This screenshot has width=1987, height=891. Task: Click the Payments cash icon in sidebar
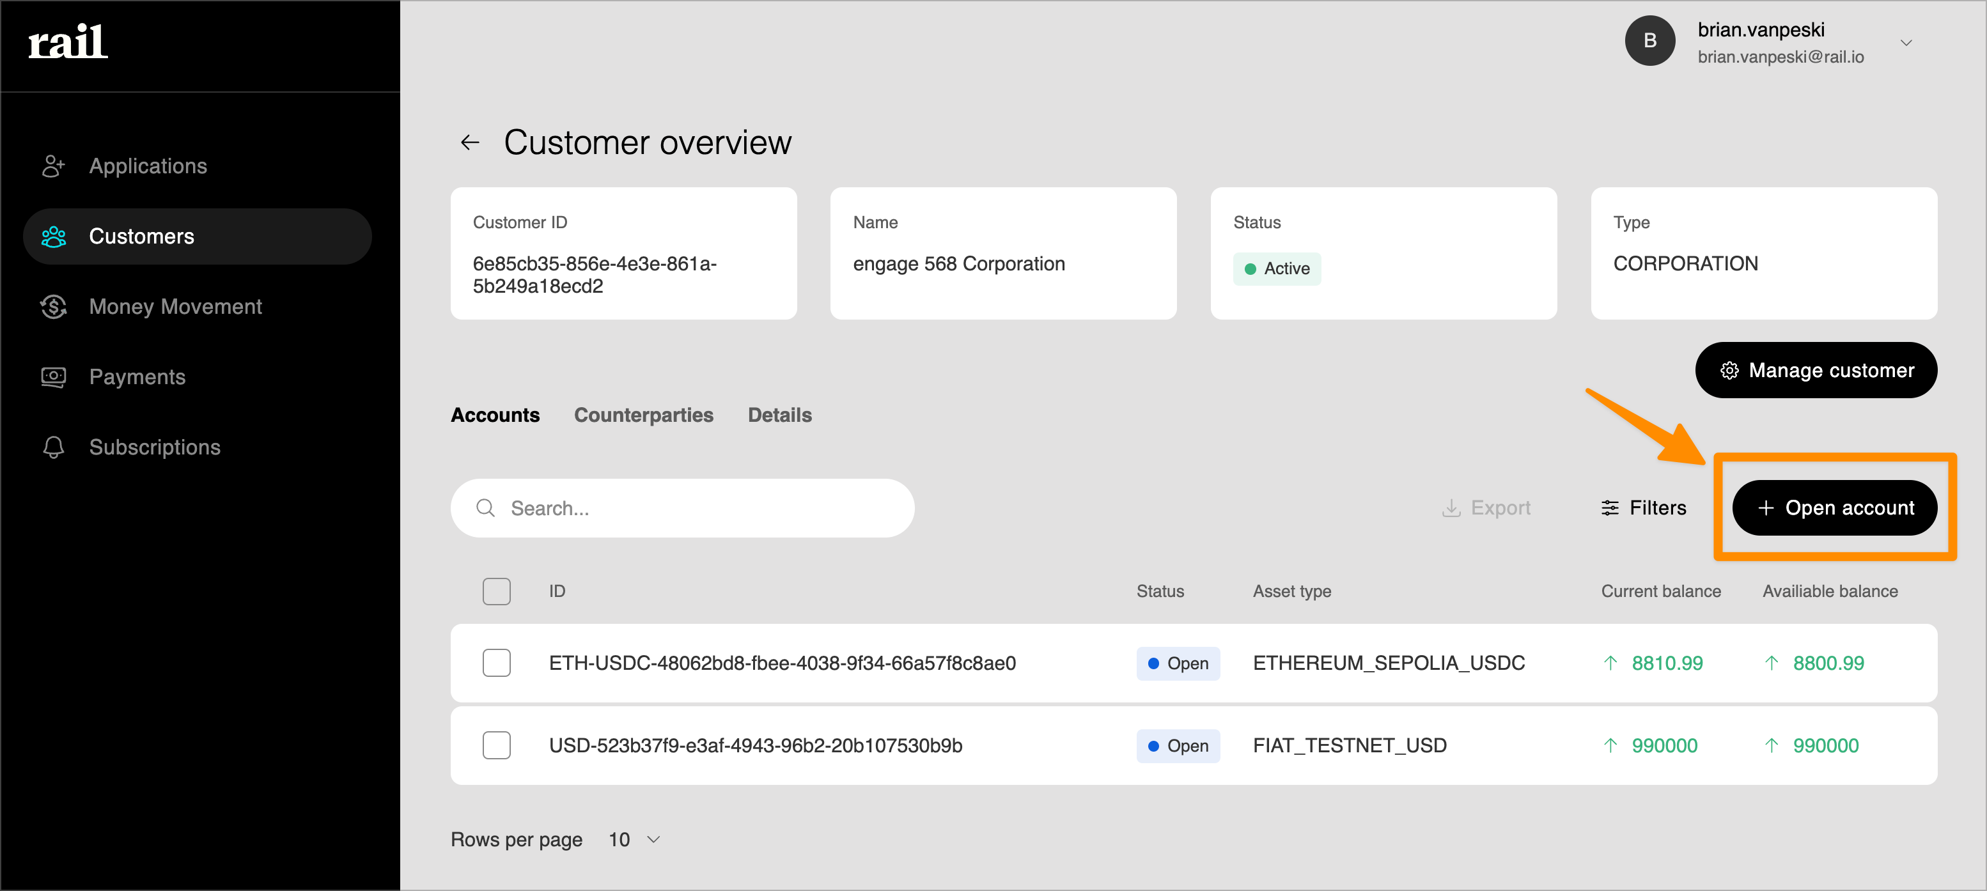pos(53,377)
